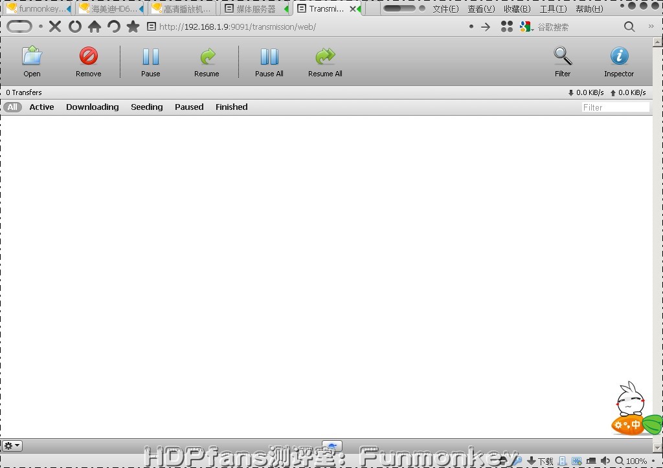Bookmark this page with the star icon
The height and width of the screenshot is (468, 663).
click(133, 27)
